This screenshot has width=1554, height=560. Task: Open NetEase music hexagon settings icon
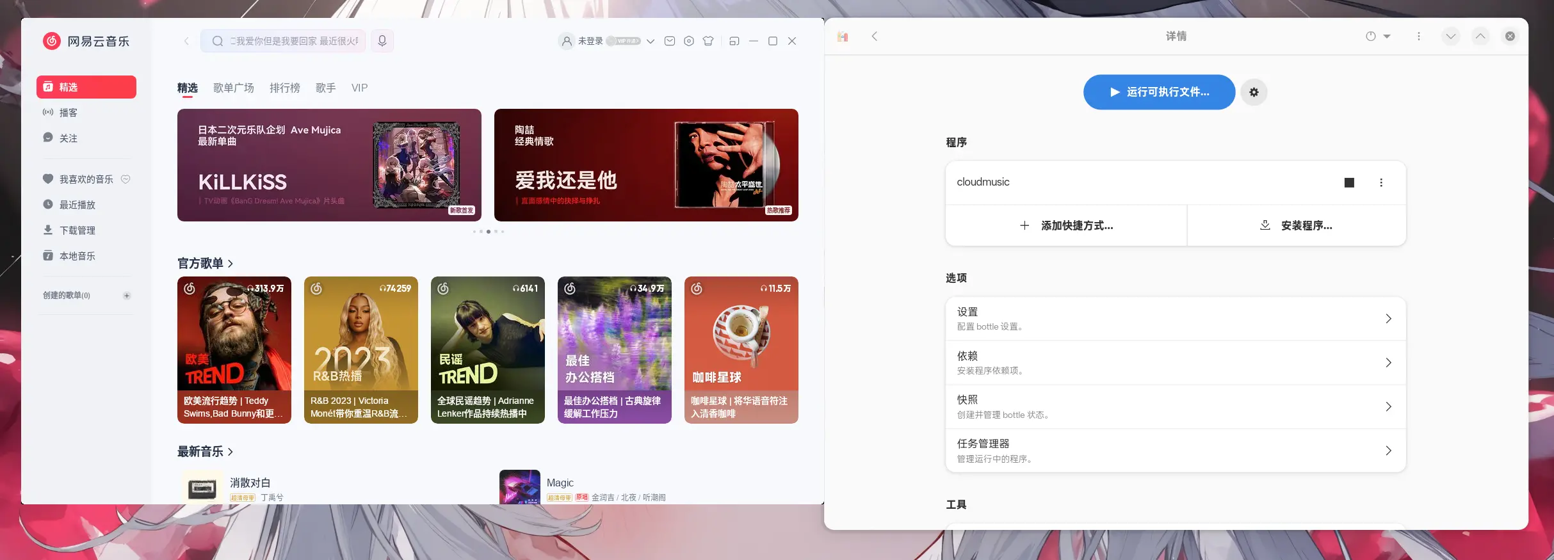tap(689, 41)
